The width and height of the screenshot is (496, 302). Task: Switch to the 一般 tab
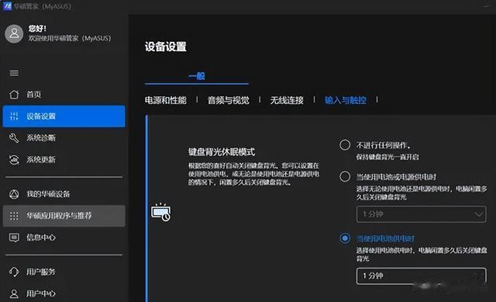click(x=196, y=76)
